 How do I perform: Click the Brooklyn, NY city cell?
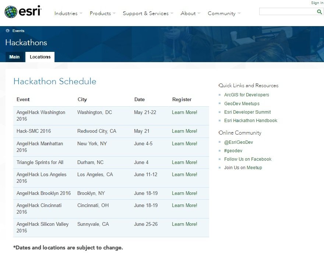coord(91,193)
